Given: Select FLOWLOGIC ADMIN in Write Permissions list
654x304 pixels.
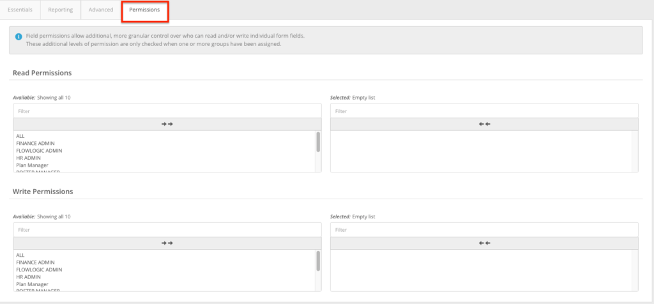Looking at the screenshot, I should (x=39, y=270).
